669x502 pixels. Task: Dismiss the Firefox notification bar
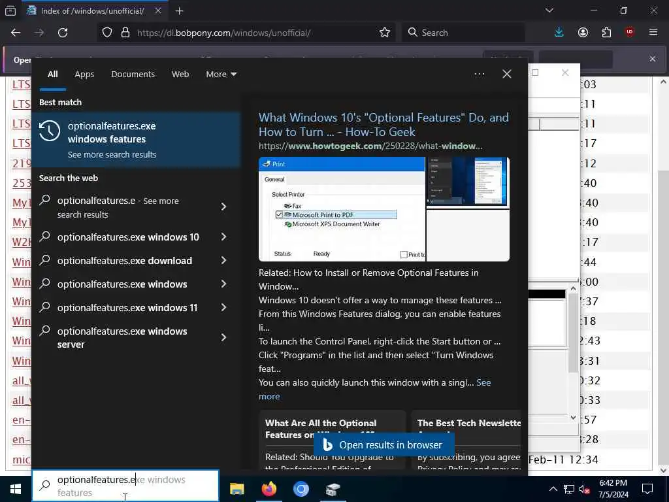click(653, 59)
